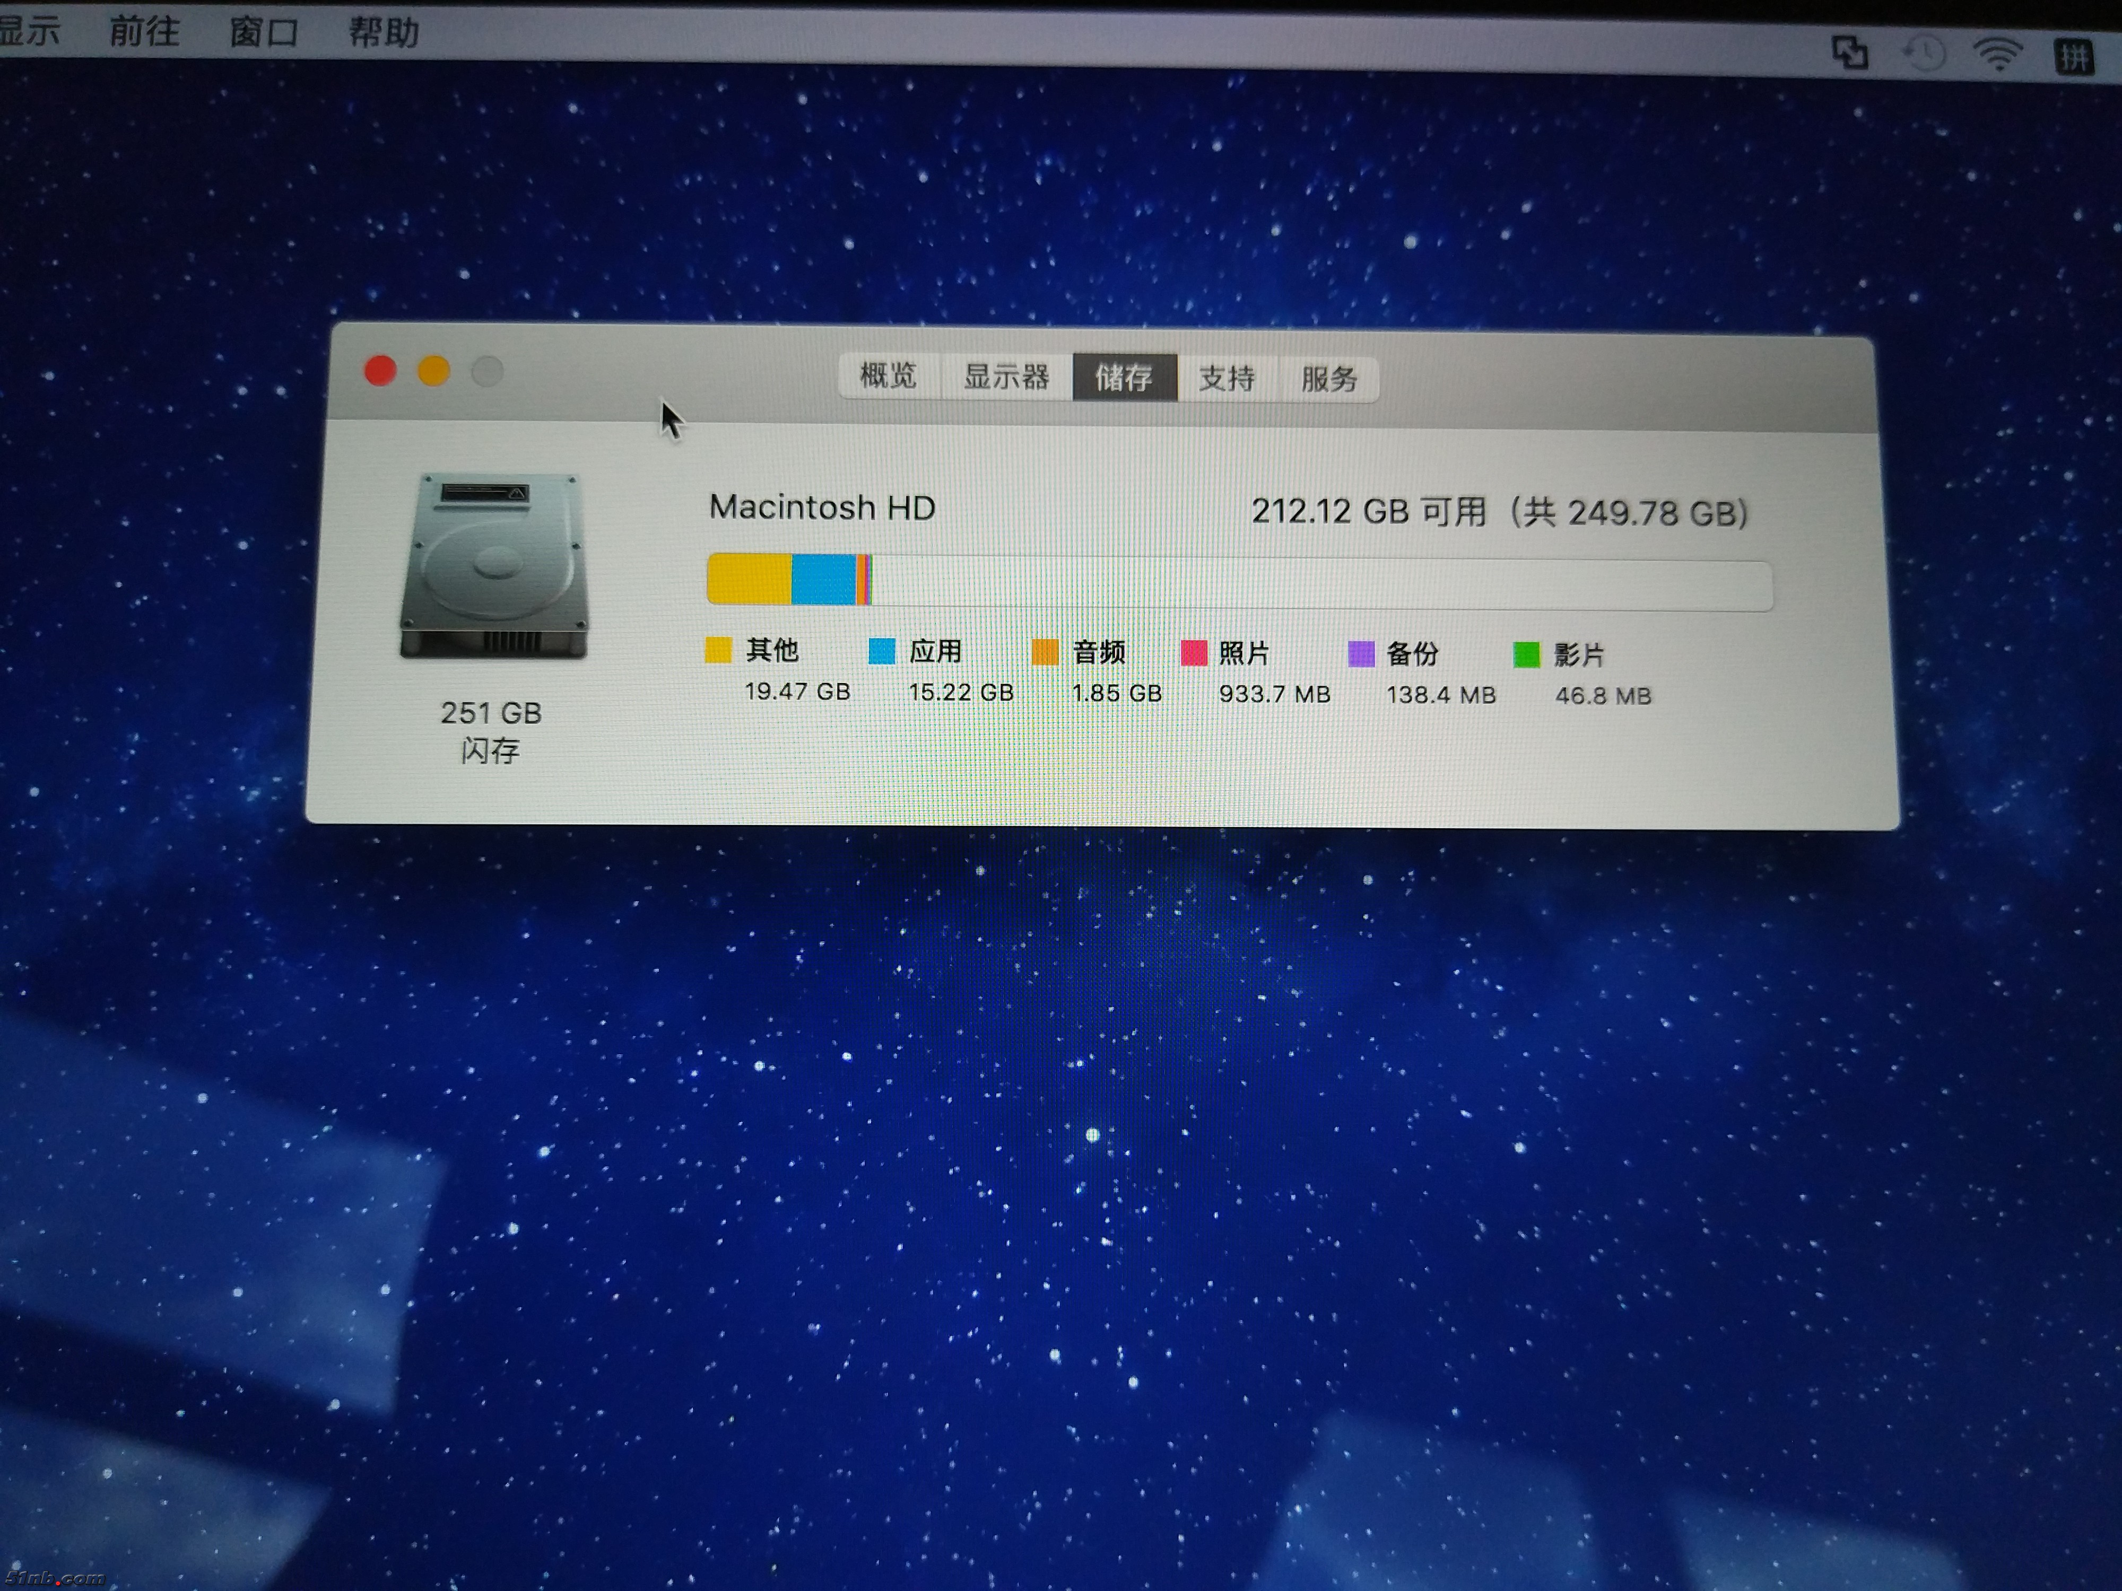This screenshot has width=2122, height=1591.
Task: Click the 1.85 GB value
Action: [1117, 693]
